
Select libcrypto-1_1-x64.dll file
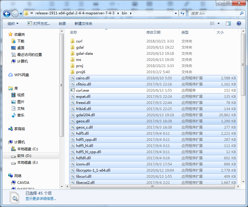click(153, 170)
